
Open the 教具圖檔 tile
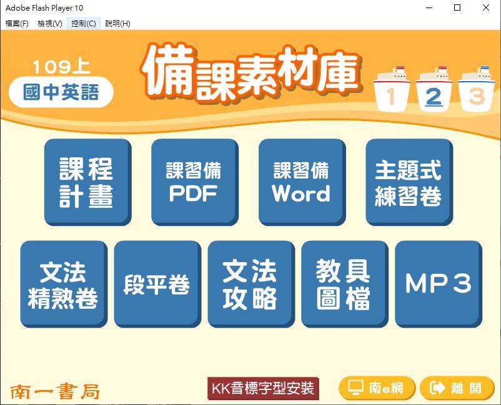tap(345, 284)
